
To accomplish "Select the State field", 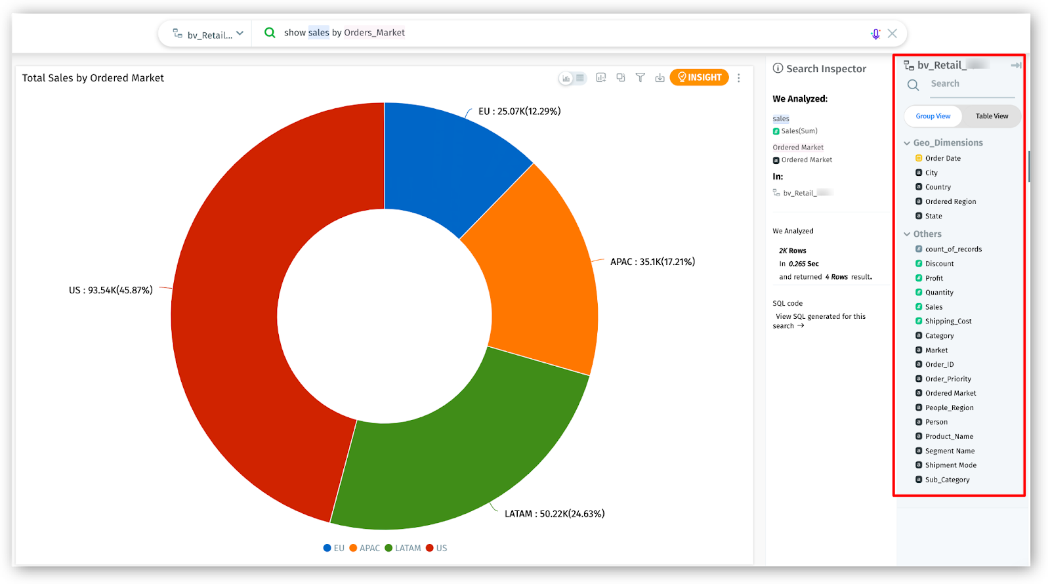I will click(x=933, y=216).
